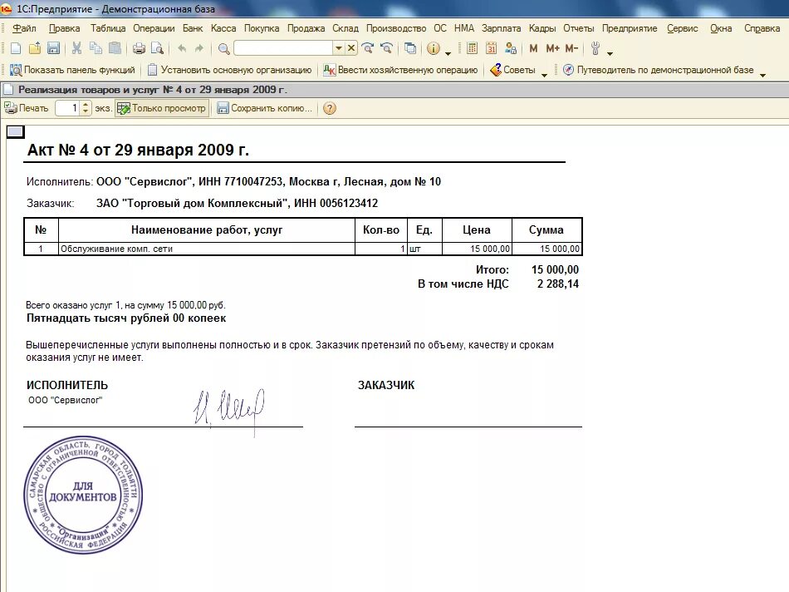Click the round question mark help icon
789x592 pixels.
pyautogui.click(x=329, y=108)
